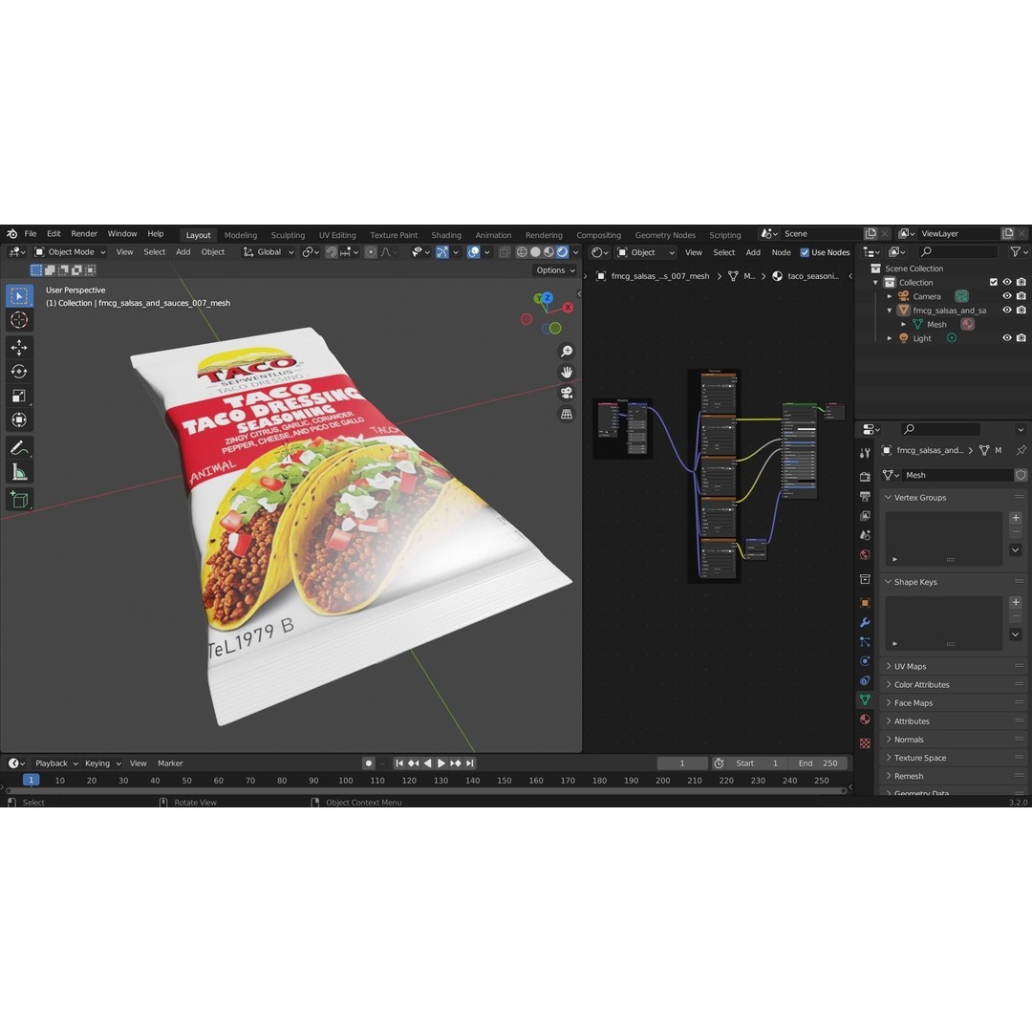1032x1032 pixels.
Task: Toggle proportional editing in viewport header
Action: (x=371, y=252)
